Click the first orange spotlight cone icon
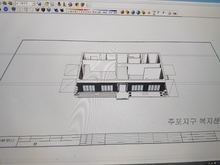Screen dimensions: 220x165 159,13
